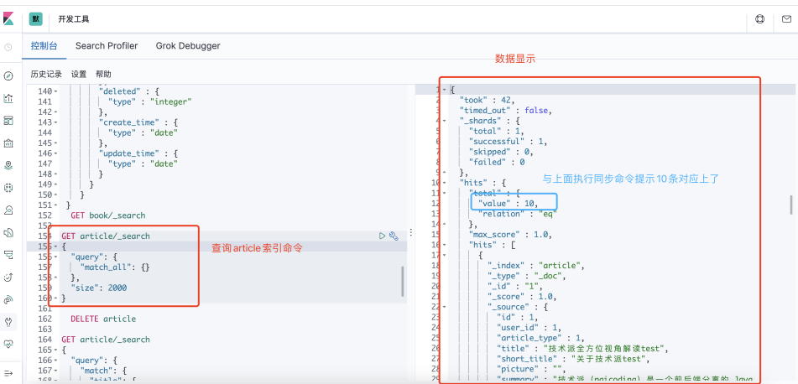This screenshot has width=798, height=384.
Task: Open the Stack Monitoring heartbeat icon
Action: 8,344
